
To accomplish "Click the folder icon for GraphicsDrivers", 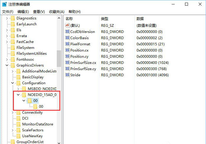I will 13,65.
